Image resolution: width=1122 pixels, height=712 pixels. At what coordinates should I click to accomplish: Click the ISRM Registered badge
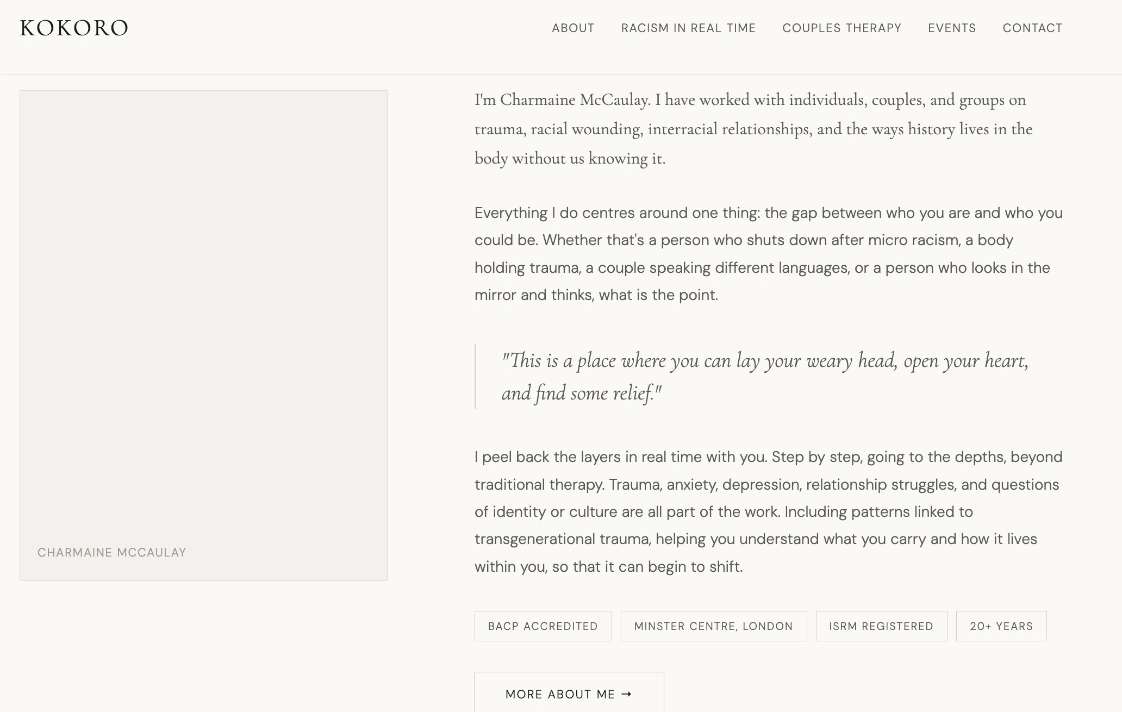(x=881, y=626)
